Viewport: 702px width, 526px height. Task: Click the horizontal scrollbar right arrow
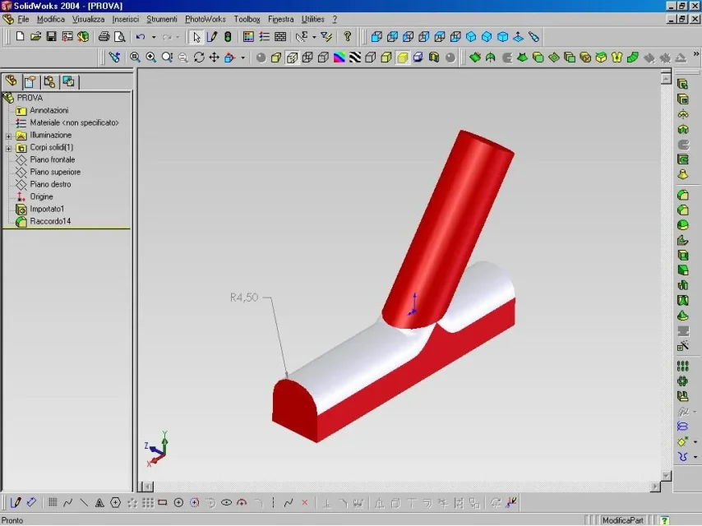(x=655, y=487)
